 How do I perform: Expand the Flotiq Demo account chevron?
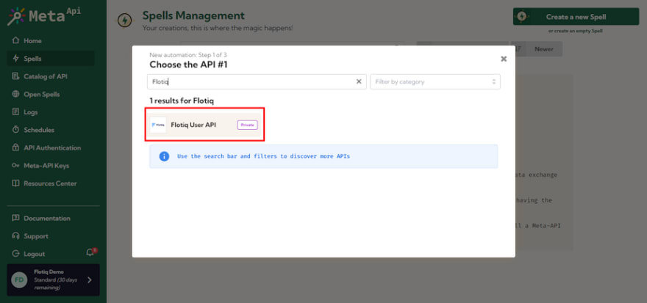click(x=90, y=280)
